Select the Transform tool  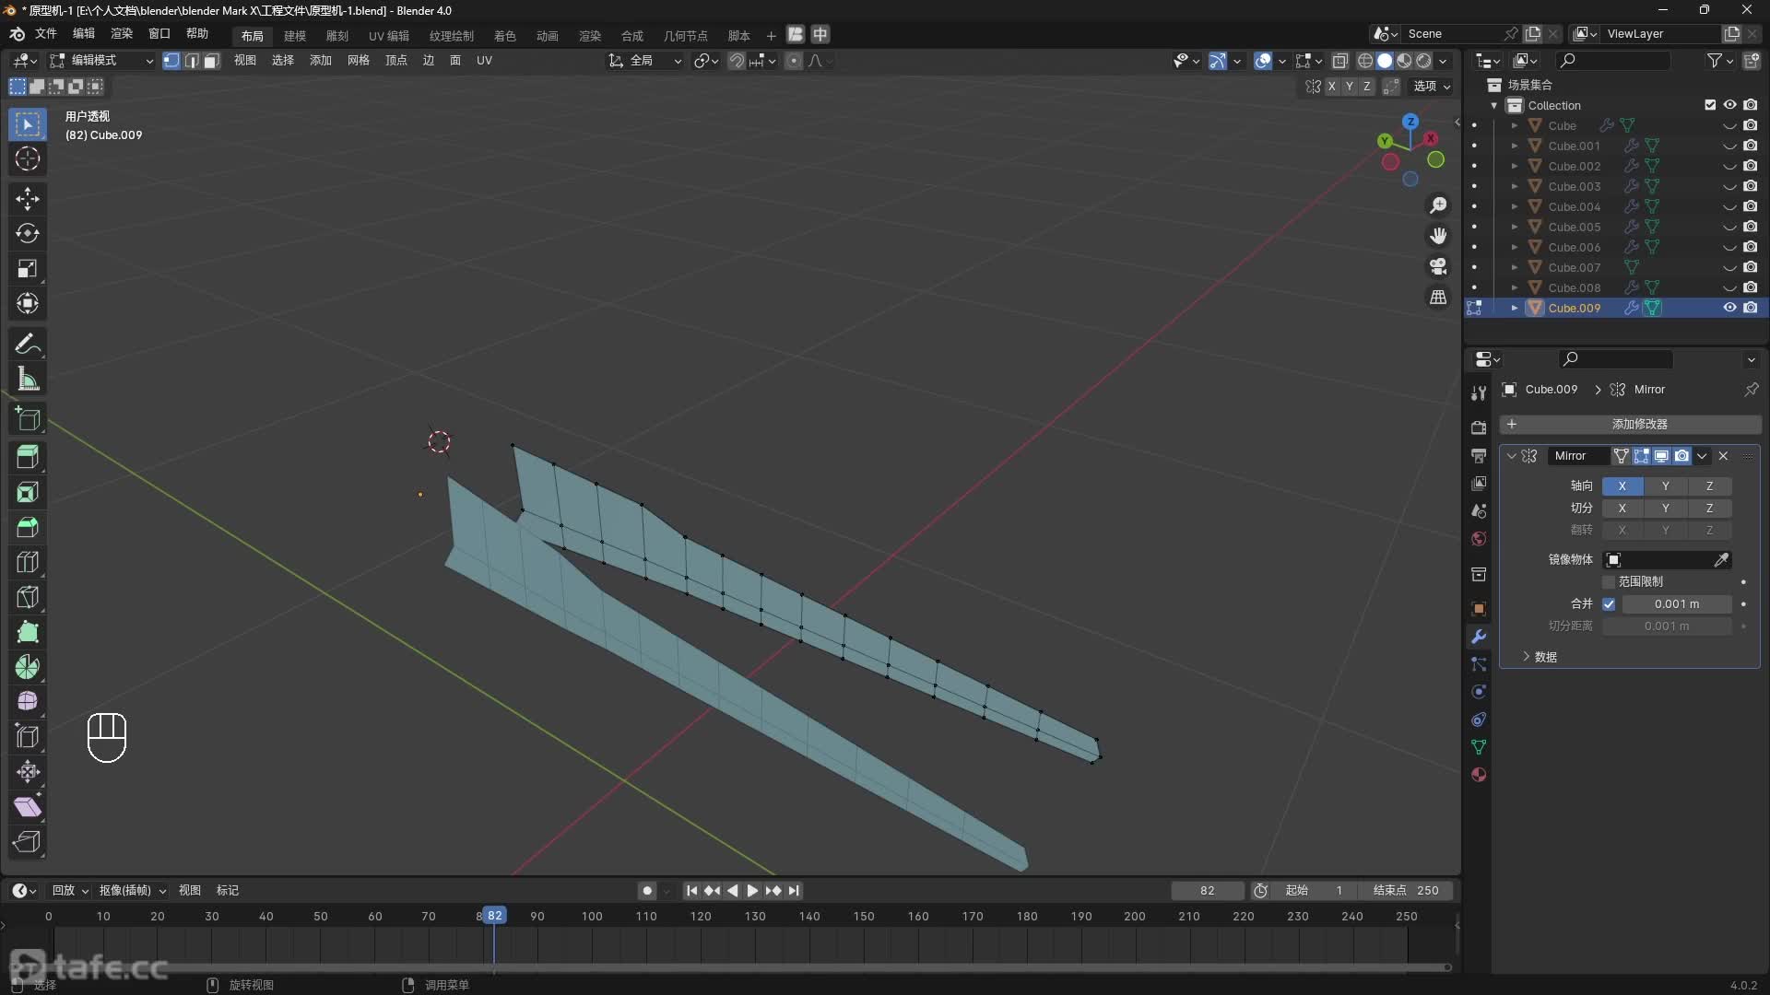28,303
